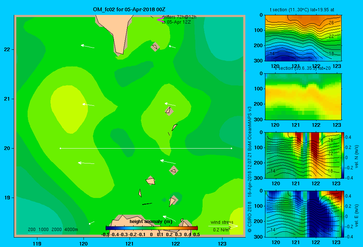Click the 14 contour label in temperature section

(272, 54)
